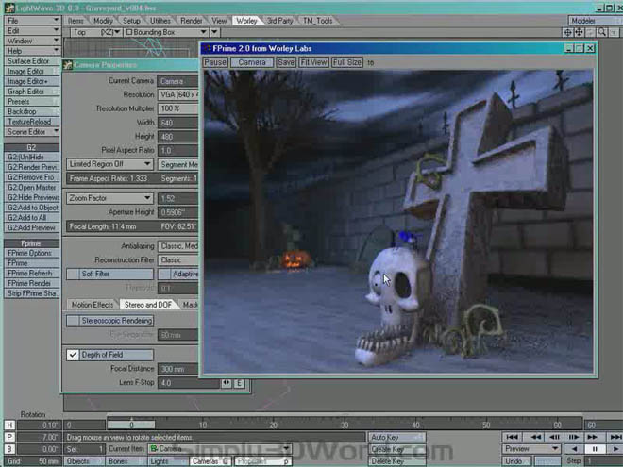Open the Preview dropdown near transport
Viewport: 623px width, 467px height.
click(x=531, y=449)
